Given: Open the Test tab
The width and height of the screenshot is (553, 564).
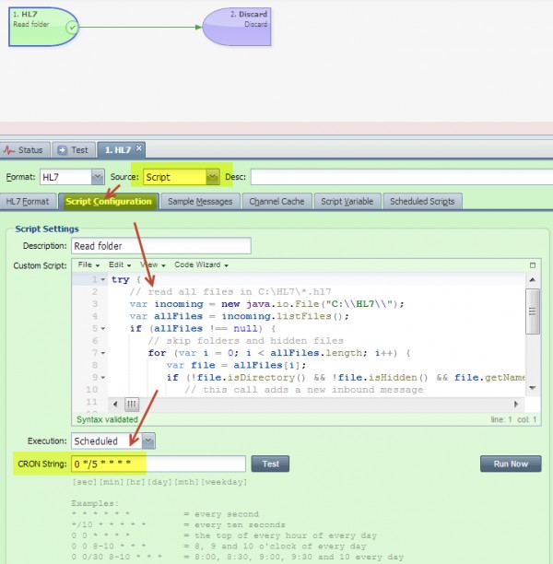Looking at the screenshot, I should coord(74,150).
